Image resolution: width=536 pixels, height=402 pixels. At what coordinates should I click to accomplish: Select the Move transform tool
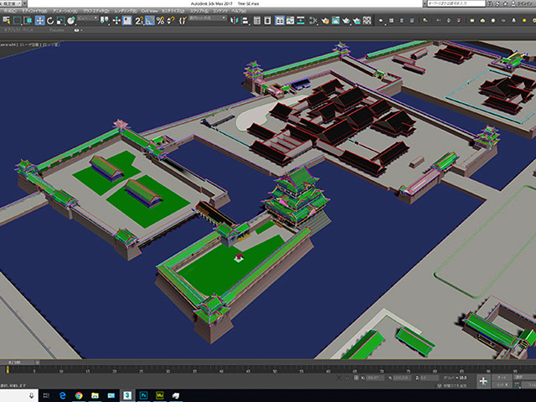click(40, 20)
